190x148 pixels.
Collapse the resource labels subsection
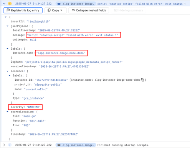(x=10, y=75)
